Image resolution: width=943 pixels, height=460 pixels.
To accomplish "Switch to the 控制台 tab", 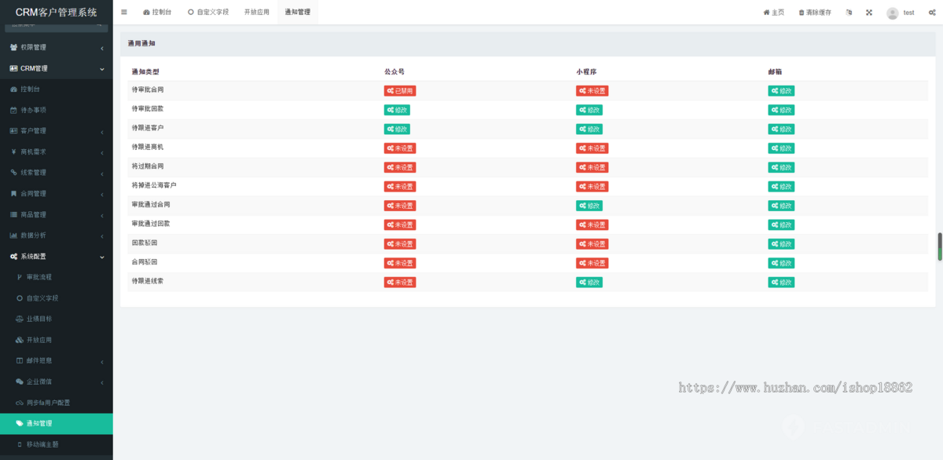I will (x=157, y=13).
